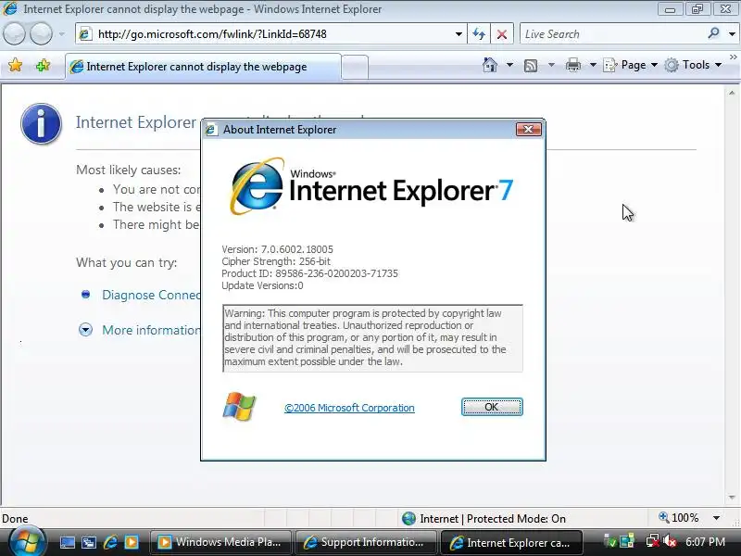
Task: Click the blue information icon on the page
Action: point(41,123)
